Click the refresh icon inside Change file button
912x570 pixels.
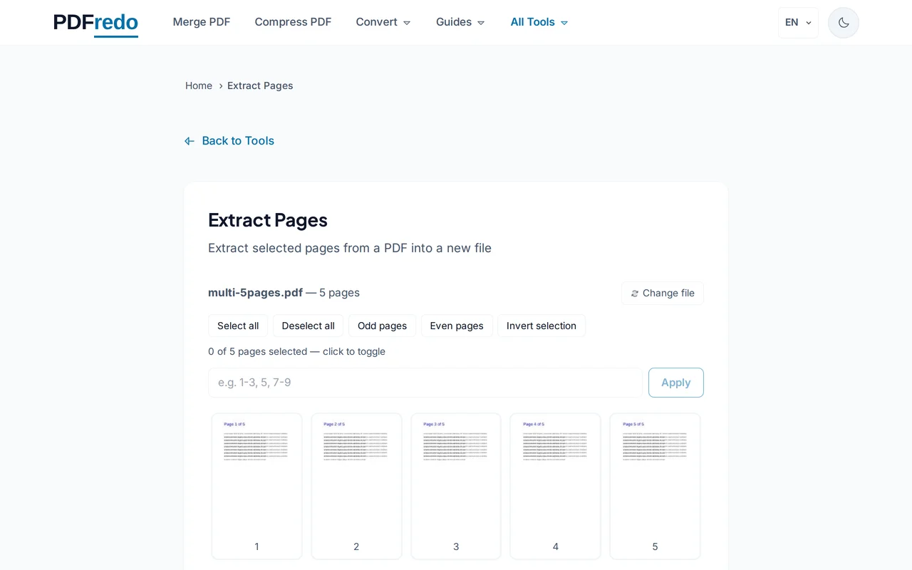(635, 293)
